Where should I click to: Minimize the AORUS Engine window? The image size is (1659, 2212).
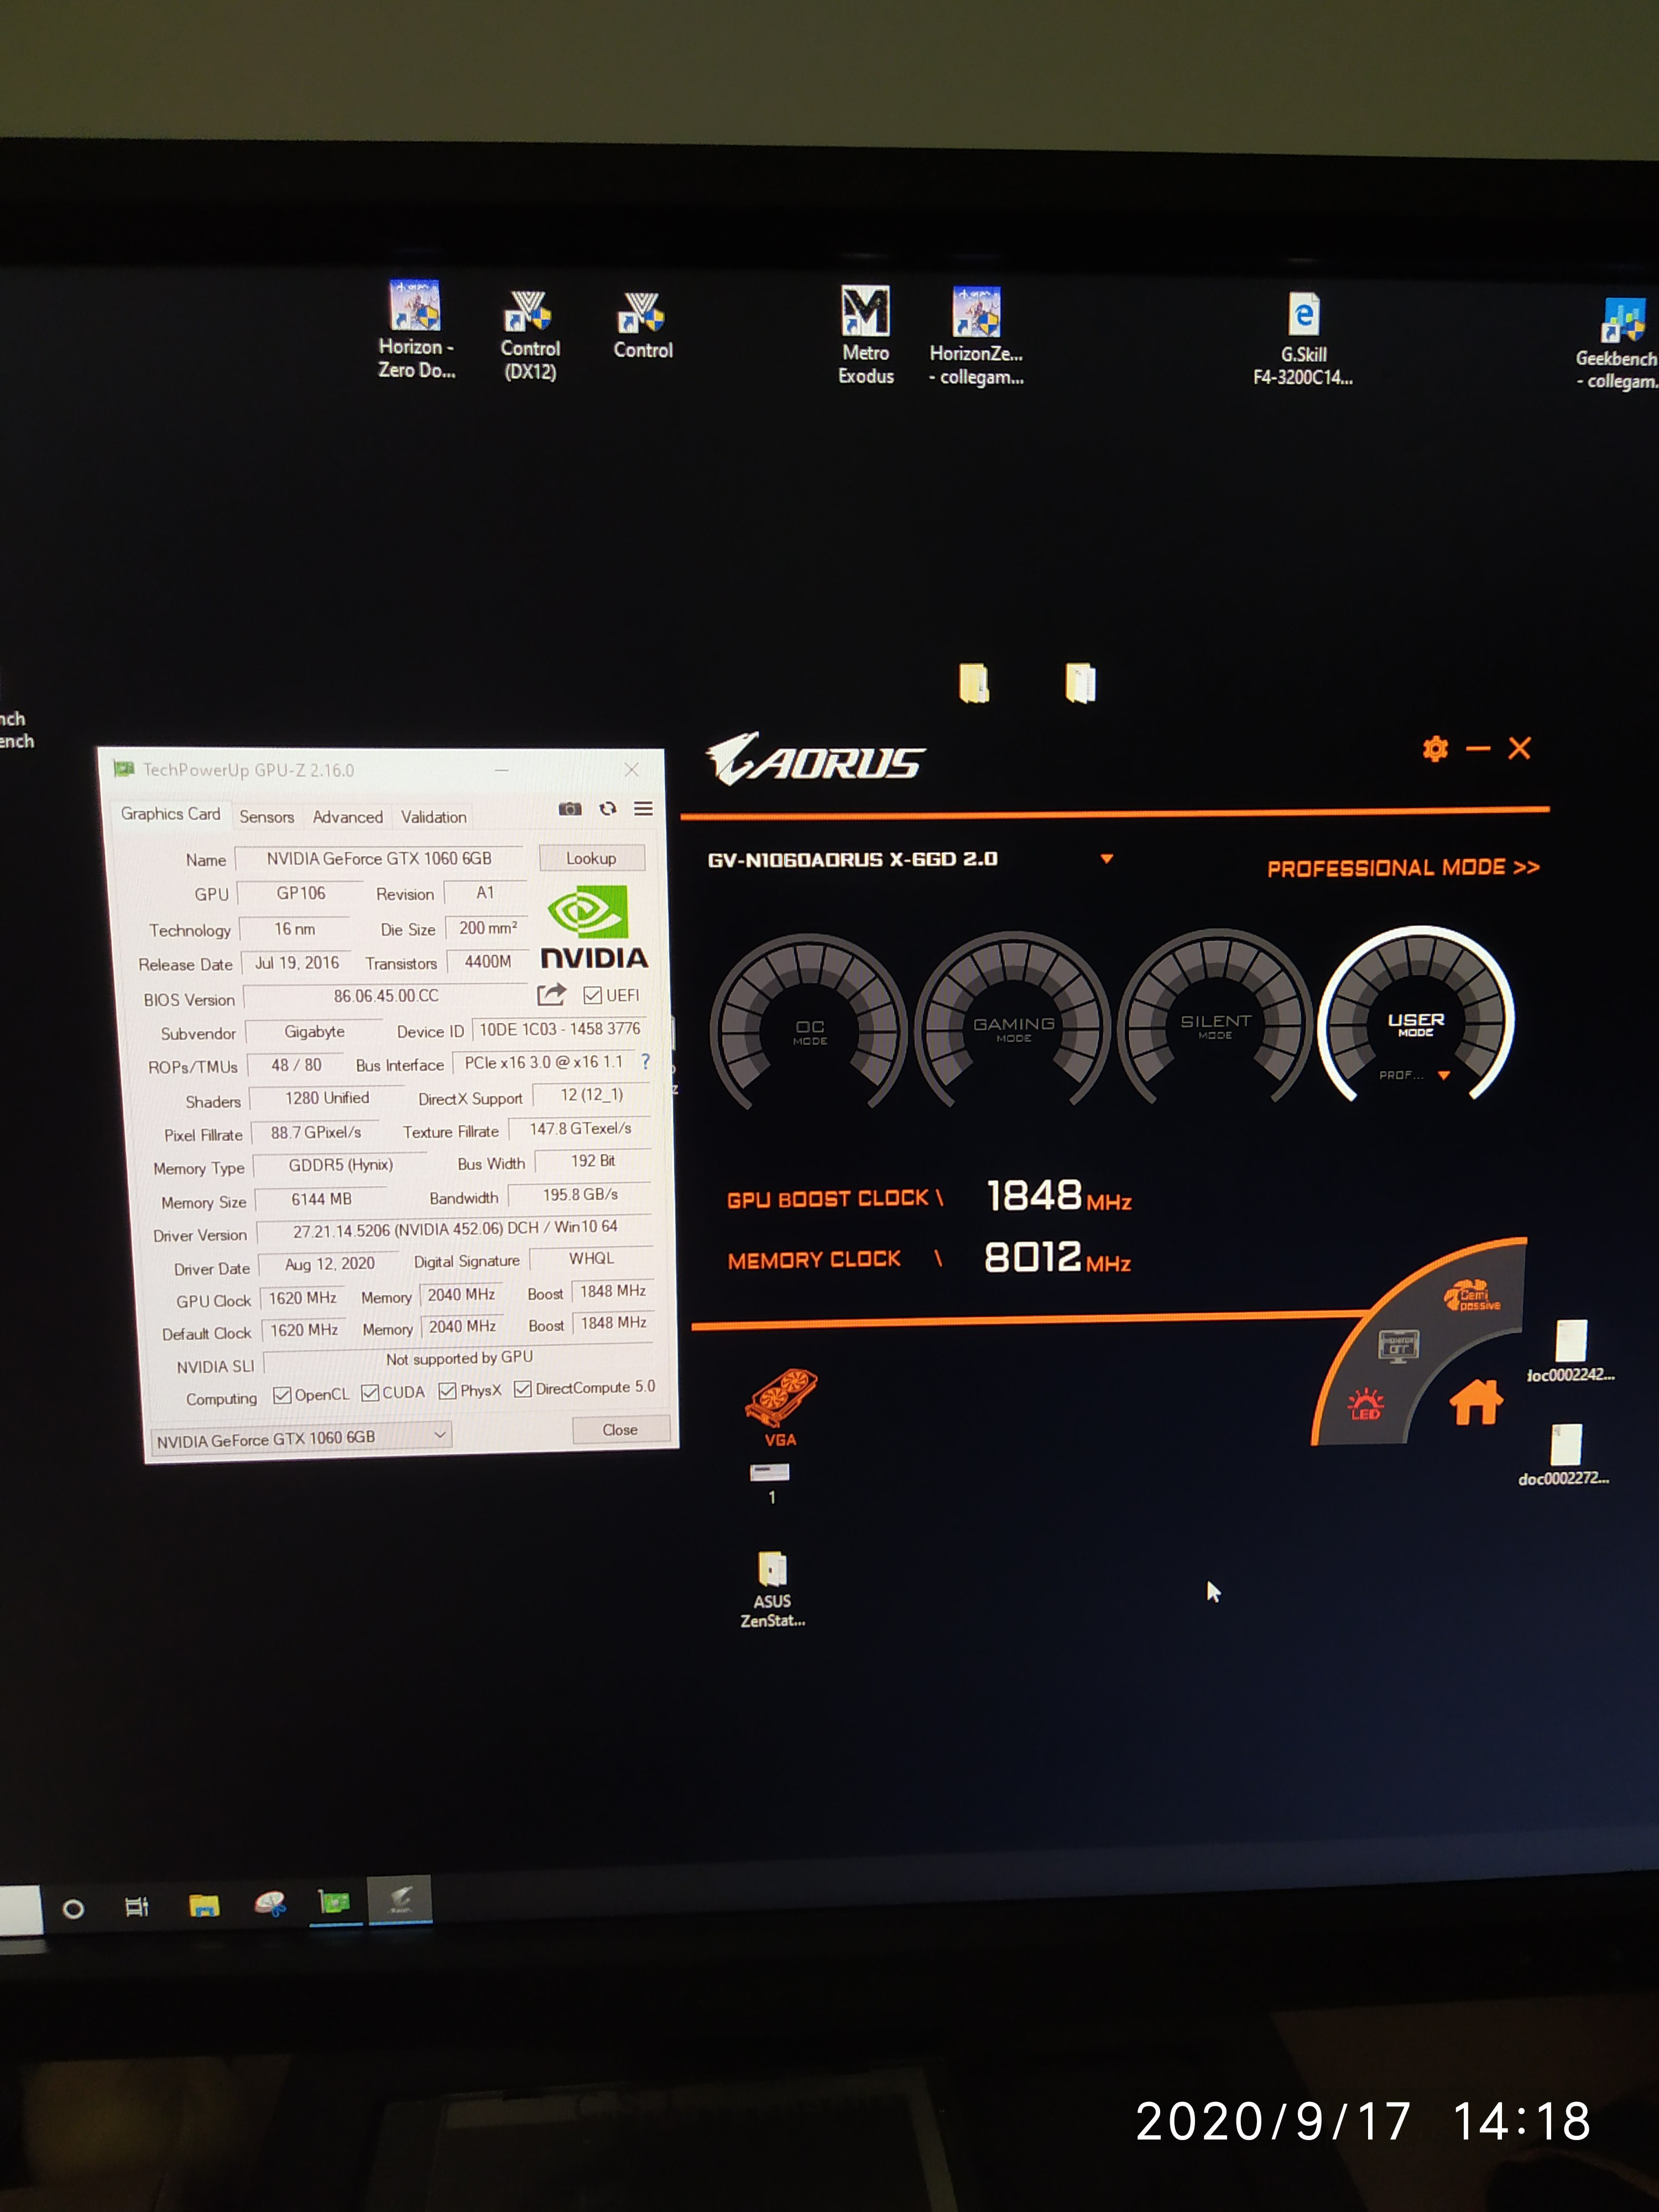(1478, 748)
